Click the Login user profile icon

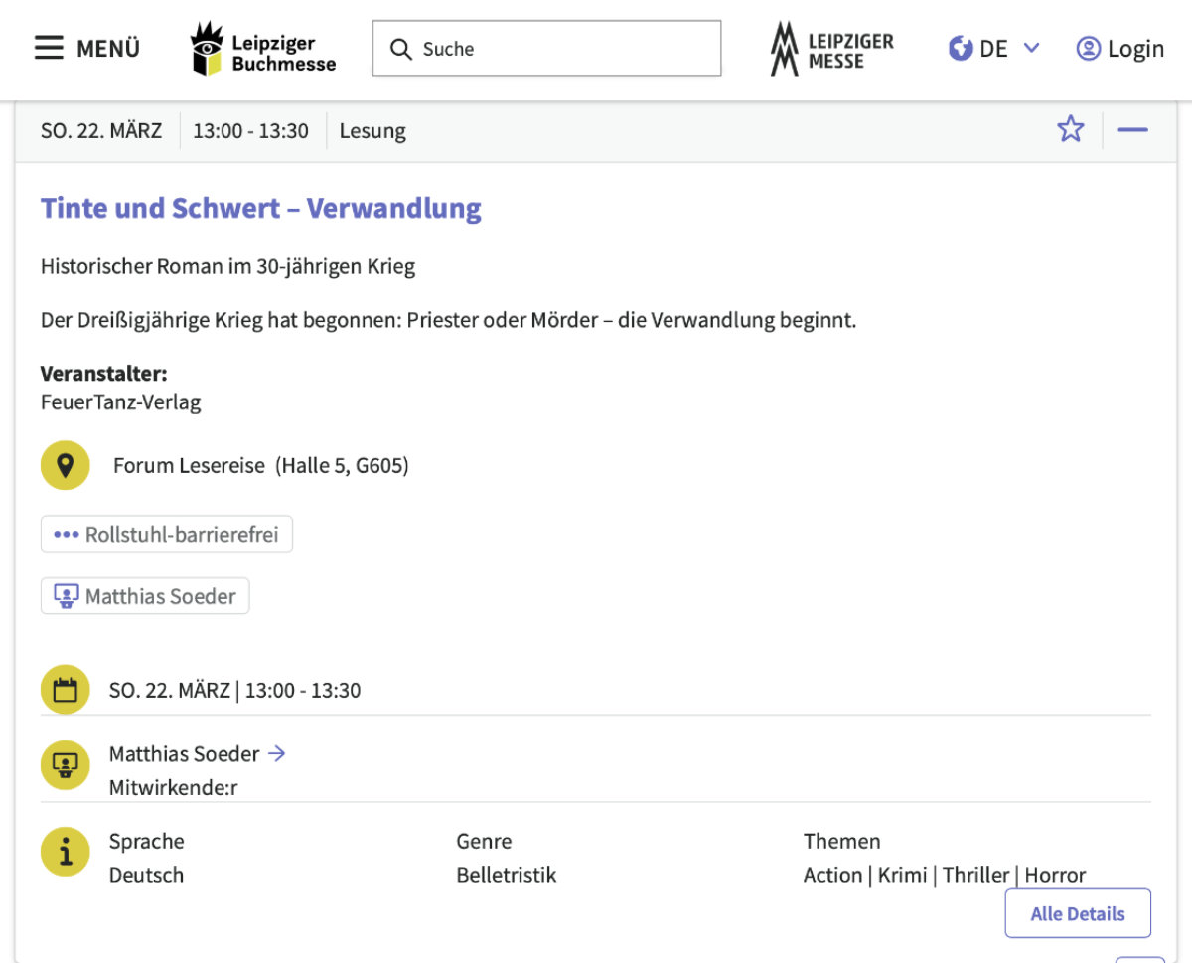[1089, 48]
